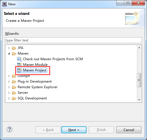This screenshot has height=140, width=147.
Task: Go to the Next wizard page
Action: tap(74, 130)
